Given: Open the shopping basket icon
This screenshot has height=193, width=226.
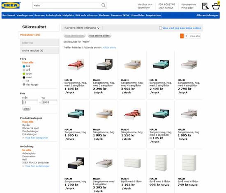Looking at the screenshot, I should click(x=216, y=6).
